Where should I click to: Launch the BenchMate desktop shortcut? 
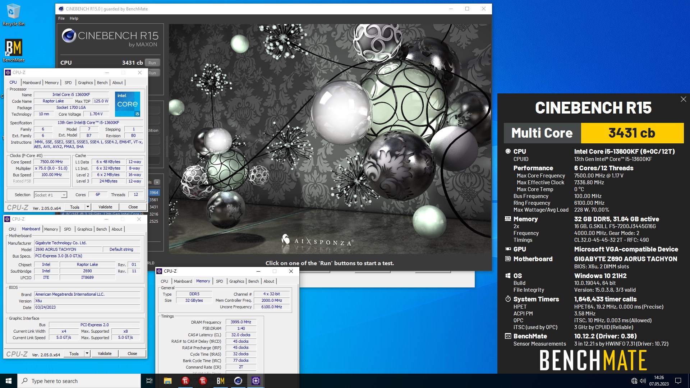click(x=14, y=50)
